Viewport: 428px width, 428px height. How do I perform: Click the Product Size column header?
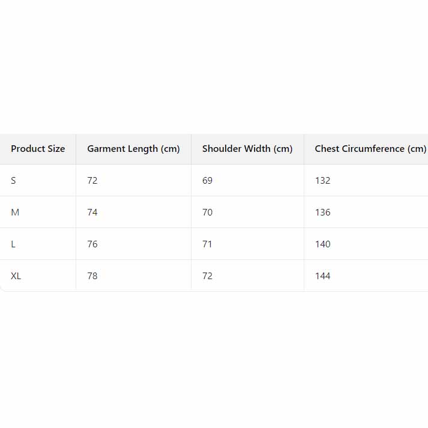(x=38, y=149)
